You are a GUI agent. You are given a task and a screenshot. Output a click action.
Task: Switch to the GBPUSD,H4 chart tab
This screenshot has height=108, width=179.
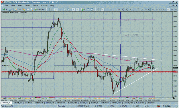point(61,103)
